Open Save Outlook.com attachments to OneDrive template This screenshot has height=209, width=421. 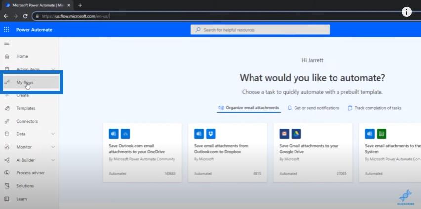[142, 153]
